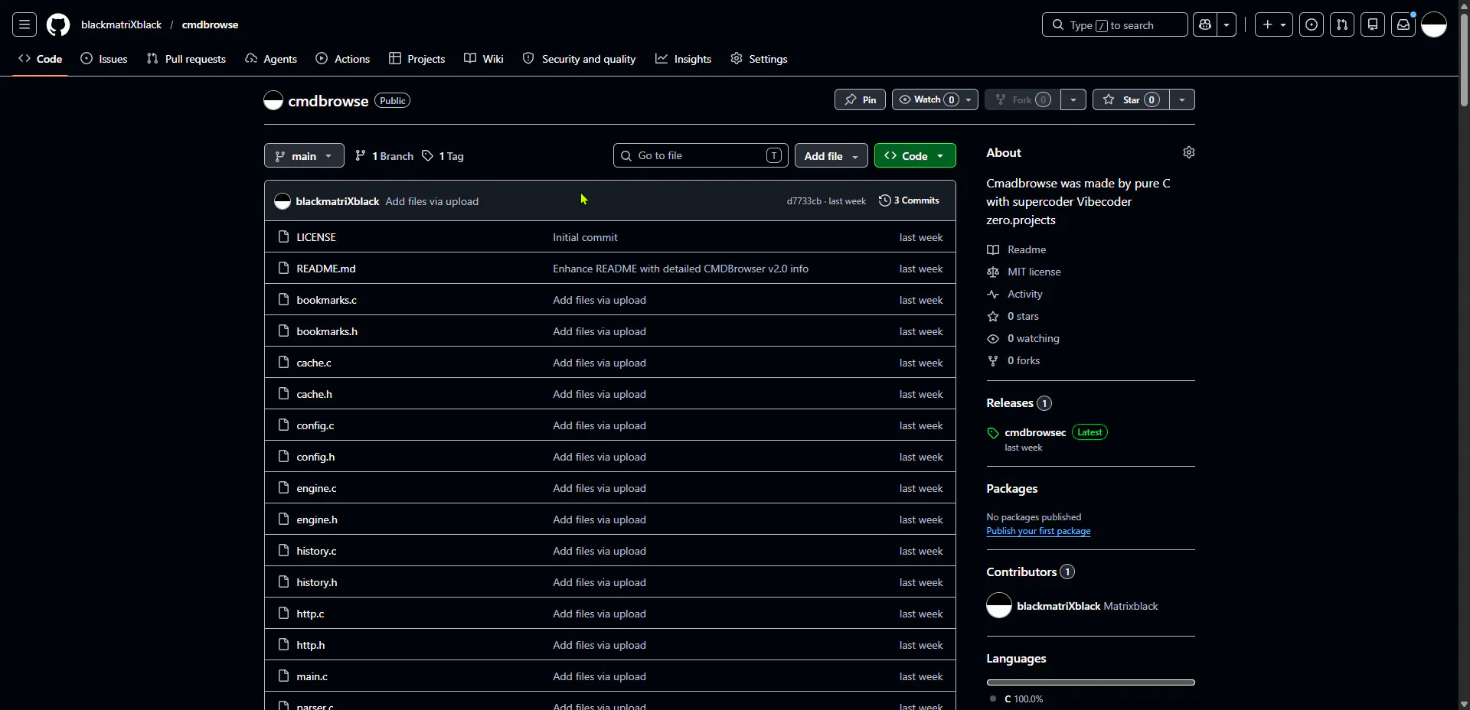The image size is (1470, 710).
Task: Open the Watch notifications dropdown
Action: (935, 99)
